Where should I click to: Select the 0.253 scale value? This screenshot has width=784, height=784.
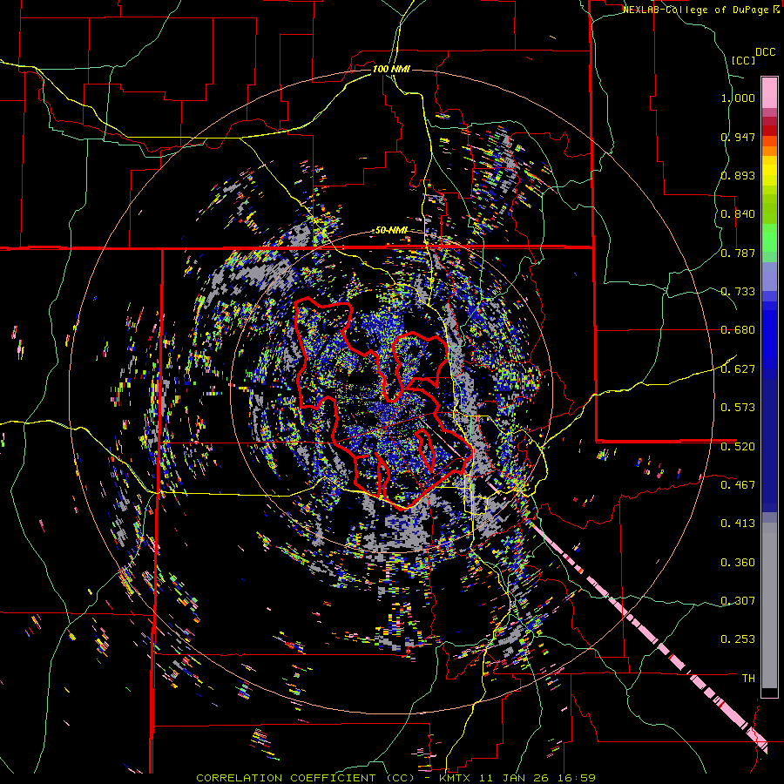pos(738,639)
